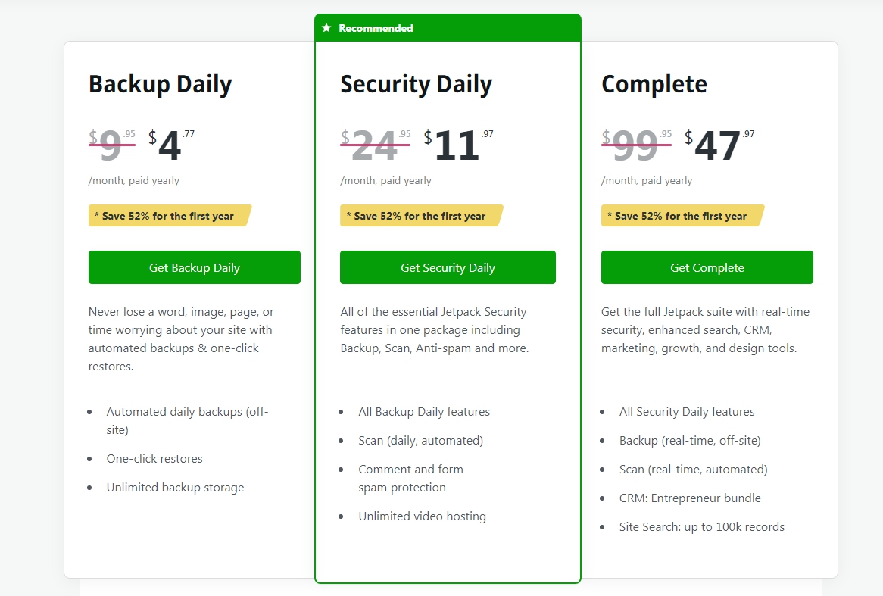The image size is (883, 596).
Task: Click the Complete plan's Save 52% badge
Action: click(681, 216)
